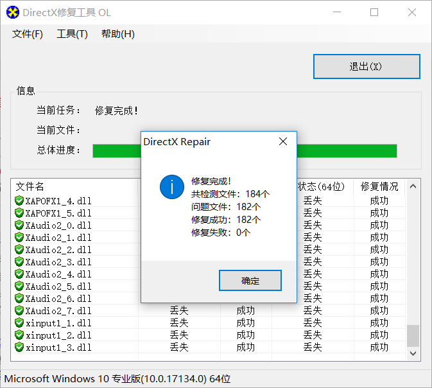Open the 工具(T) menu
This screenshot has width=432, height=388.
point(72,34)
